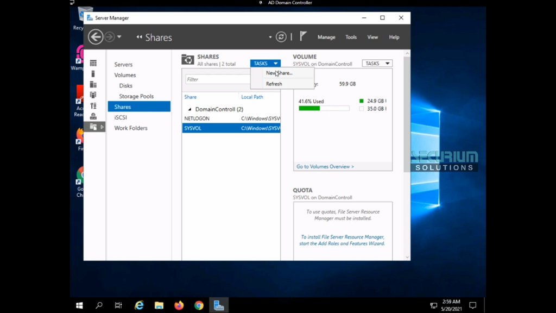
Task: Click the white free space swatch
Action: click(361, 109)
